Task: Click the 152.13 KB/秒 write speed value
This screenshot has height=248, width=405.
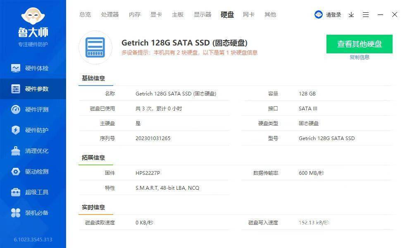Action: (314, 222)
